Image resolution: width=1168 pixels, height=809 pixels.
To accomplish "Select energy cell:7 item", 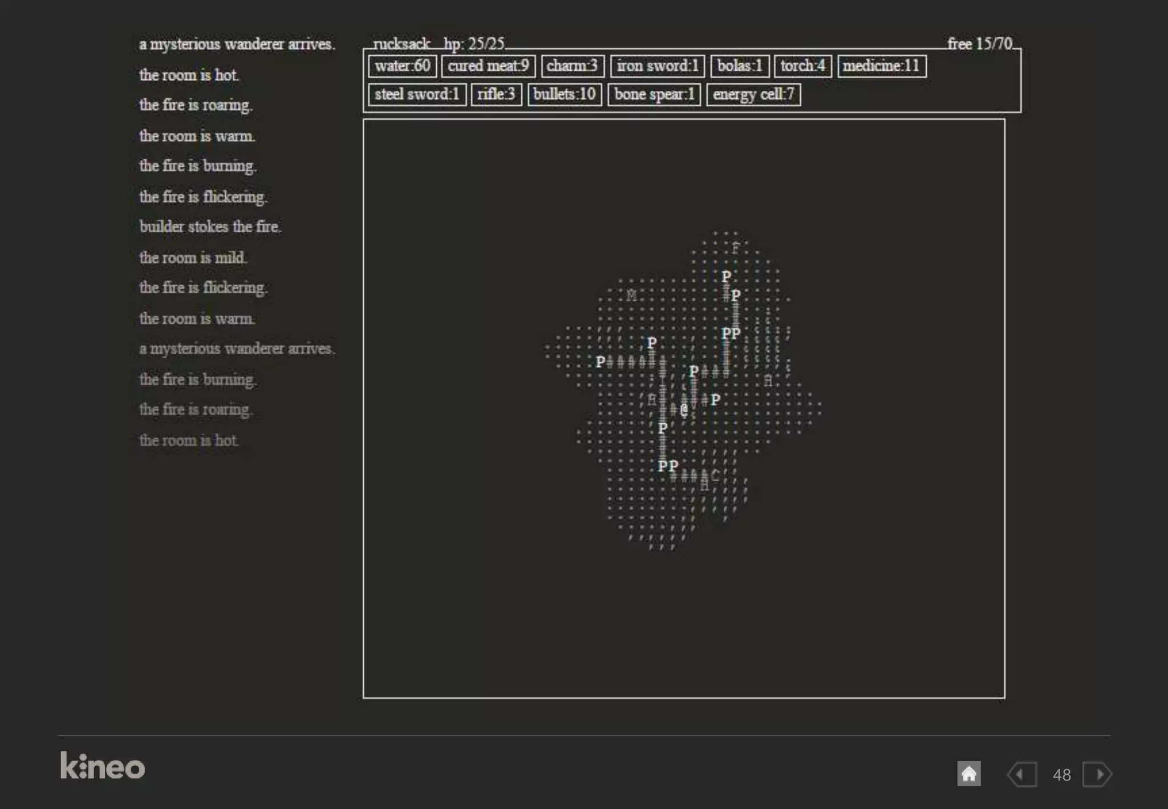I will coord(753,94).
